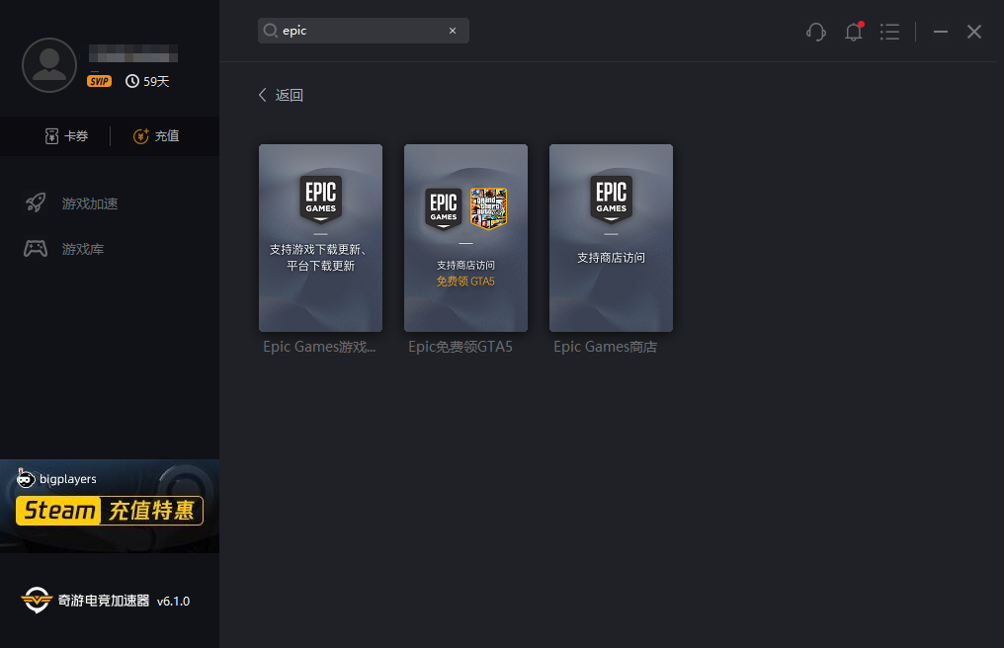Open the 充值 recharge page
Image resolution: width=1004 pixels, height=648 pixels.
pyautogui.click(x=155, y=136)
